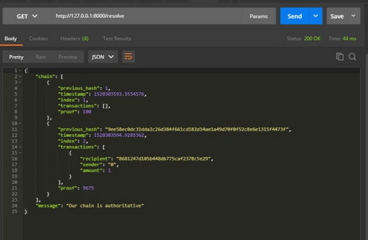368x240 pixels.
Task: Send the request
Action: pyautogui.click(x=295, y=16)
